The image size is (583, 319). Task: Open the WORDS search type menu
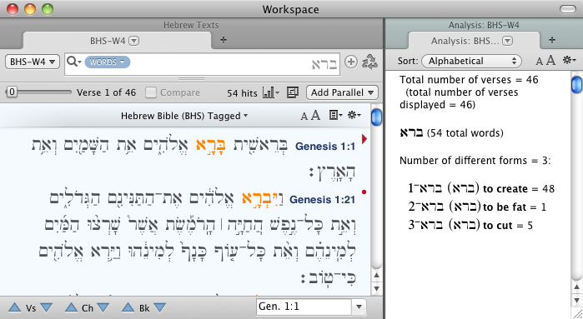tap(107, 62)
